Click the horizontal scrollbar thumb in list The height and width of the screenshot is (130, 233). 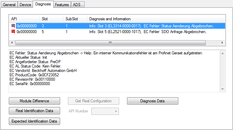pos(110,43)
